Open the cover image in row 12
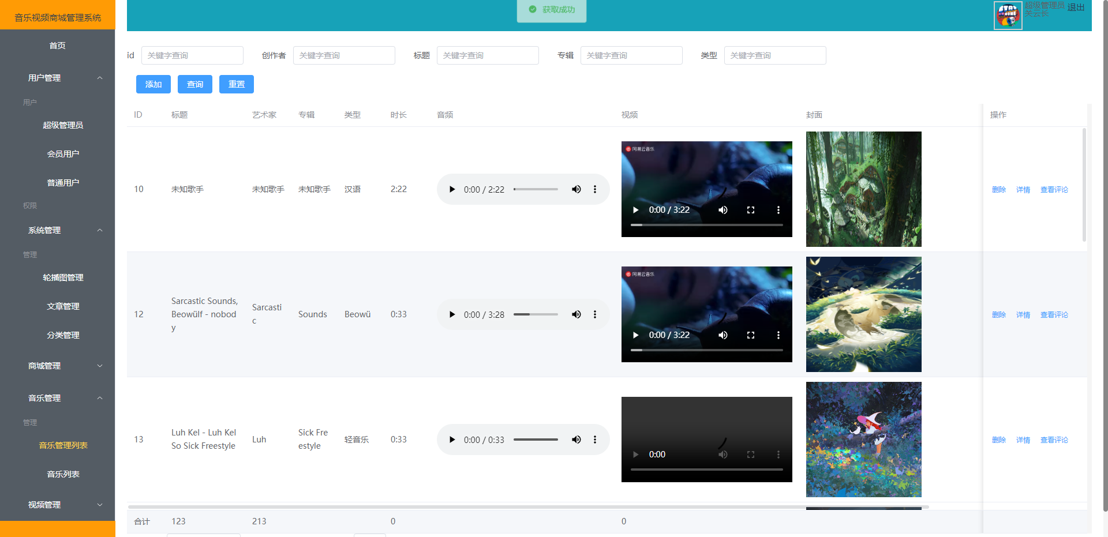This screenshot has height=537, width=1108. (864, 314)
